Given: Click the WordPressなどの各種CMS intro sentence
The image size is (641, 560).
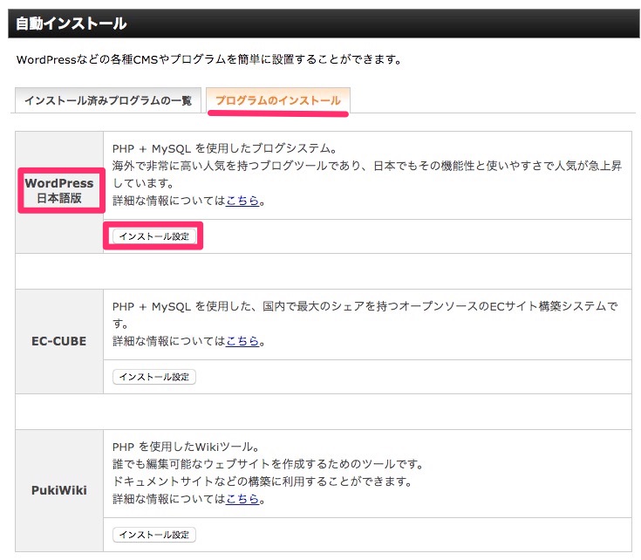Looking at the screenshot, I should [209, 59].
